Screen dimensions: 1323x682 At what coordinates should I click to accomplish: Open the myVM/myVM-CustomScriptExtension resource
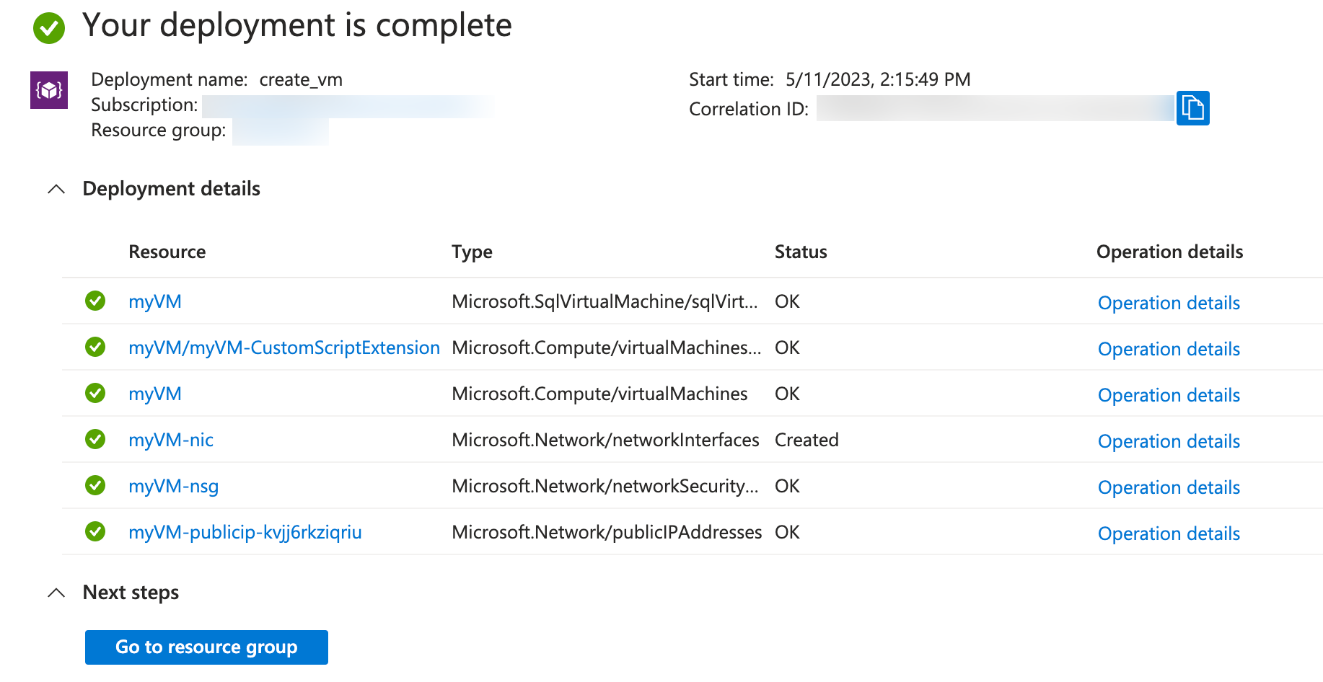tap(284, 347)
